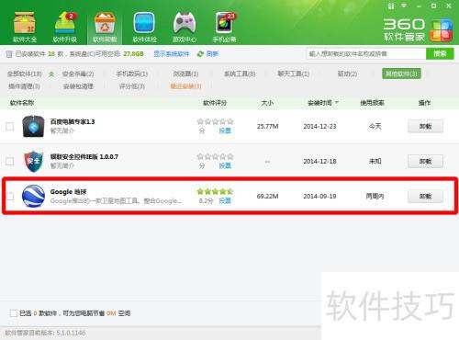The image size is (459, 340).
Task: Click 投票 vote link for 百度电脑专家
Action: coord(225,130)
